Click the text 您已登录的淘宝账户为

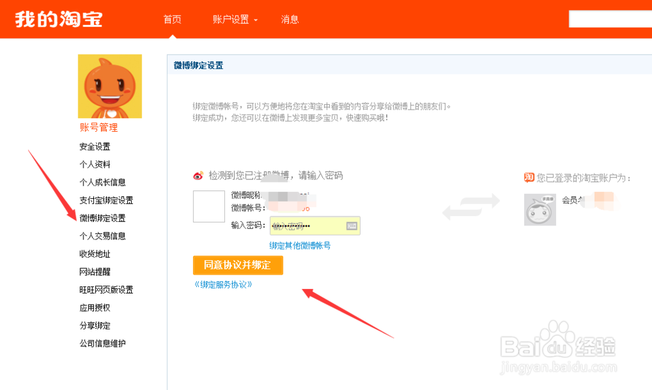coord(584,178)
